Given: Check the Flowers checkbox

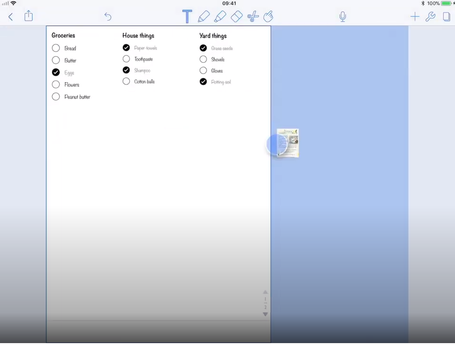Looking at the screenshot, I should coord(56,84).
